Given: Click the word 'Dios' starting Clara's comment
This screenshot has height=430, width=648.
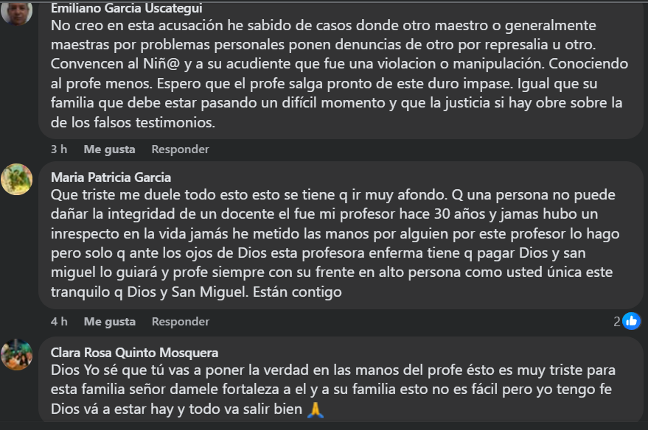Looking at the screenshot, I should [x=66, y=370].
